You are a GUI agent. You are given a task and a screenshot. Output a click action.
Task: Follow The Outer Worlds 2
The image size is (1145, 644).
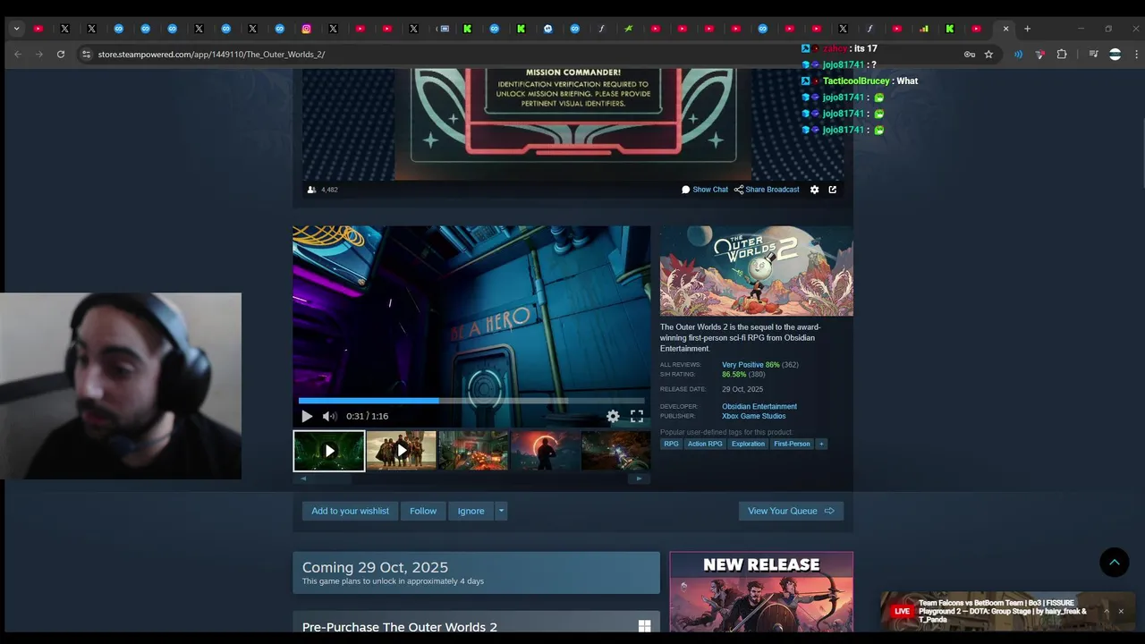point(423,511)
